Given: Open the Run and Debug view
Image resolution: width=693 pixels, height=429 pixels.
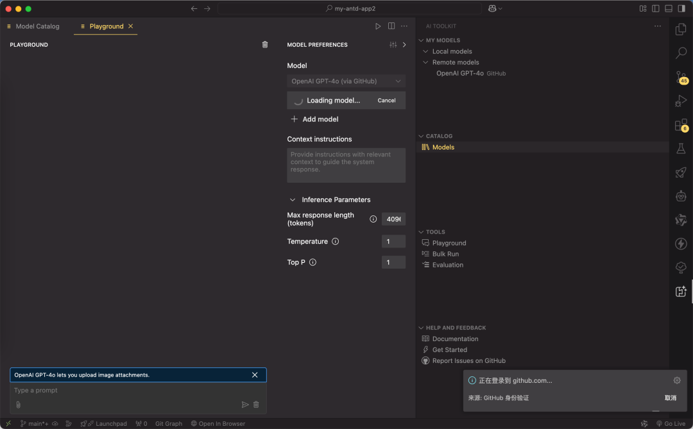Looking at the screenshot, I should coord(681,101).
